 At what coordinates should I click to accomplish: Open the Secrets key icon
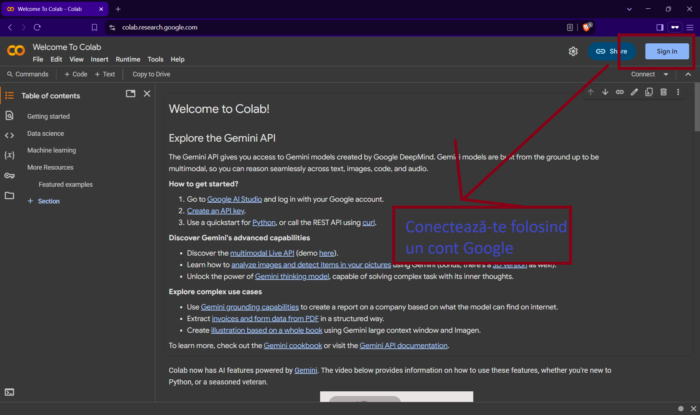9,176
